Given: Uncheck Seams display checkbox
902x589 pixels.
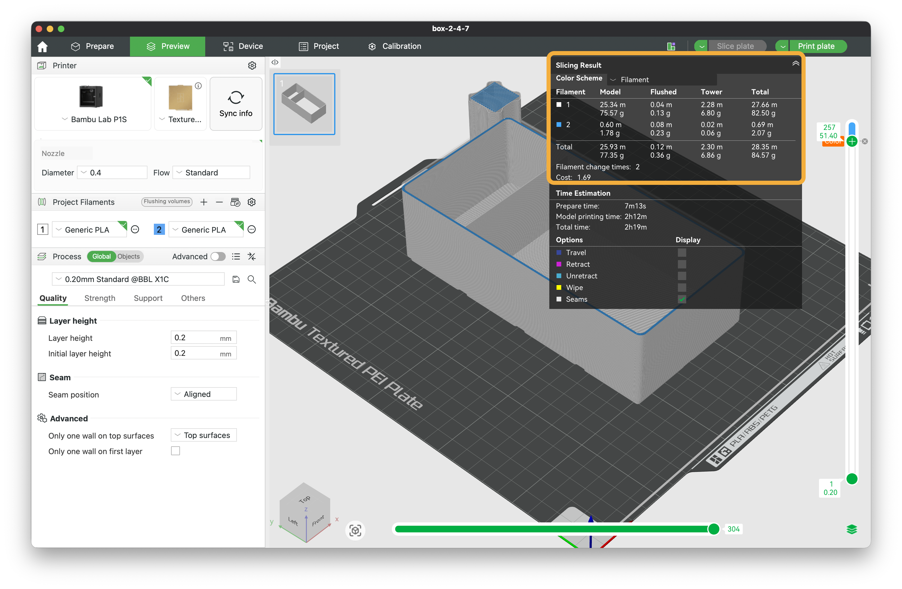Looking at the screenshot, I should [682, 299].
